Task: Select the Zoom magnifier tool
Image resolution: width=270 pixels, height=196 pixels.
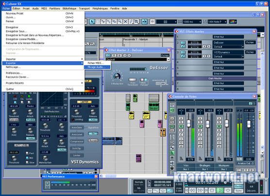Action: coord(120,22)
